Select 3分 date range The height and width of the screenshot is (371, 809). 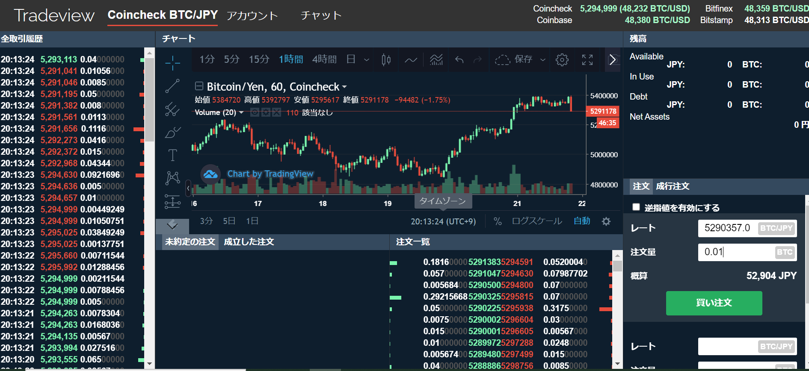[x=206, y=221]
